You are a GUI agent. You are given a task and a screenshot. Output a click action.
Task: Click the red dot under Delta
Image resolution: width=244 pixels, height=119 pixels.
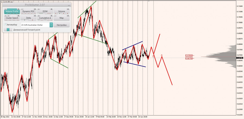point(33,20)
